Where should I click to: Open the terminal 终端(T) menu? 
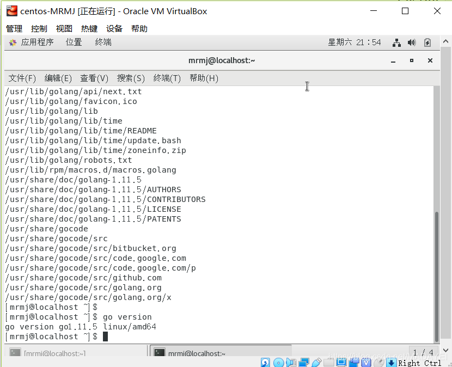[167, 78]
